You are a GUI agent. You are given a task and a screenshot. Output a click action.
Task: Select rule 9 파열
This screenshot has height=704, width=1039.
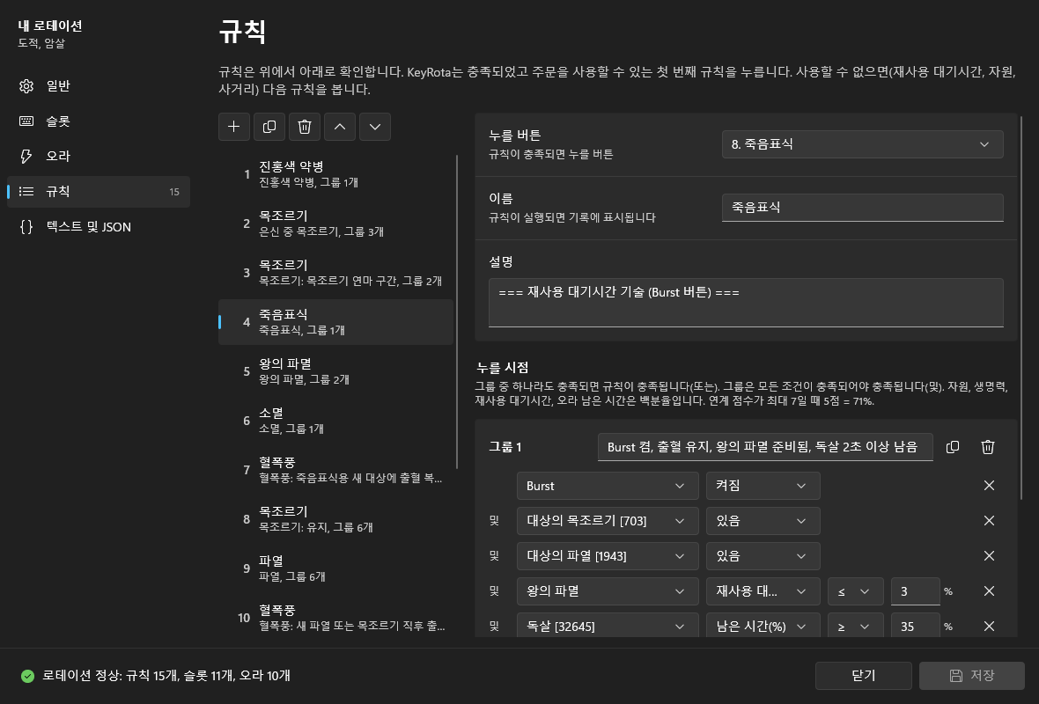336,568
